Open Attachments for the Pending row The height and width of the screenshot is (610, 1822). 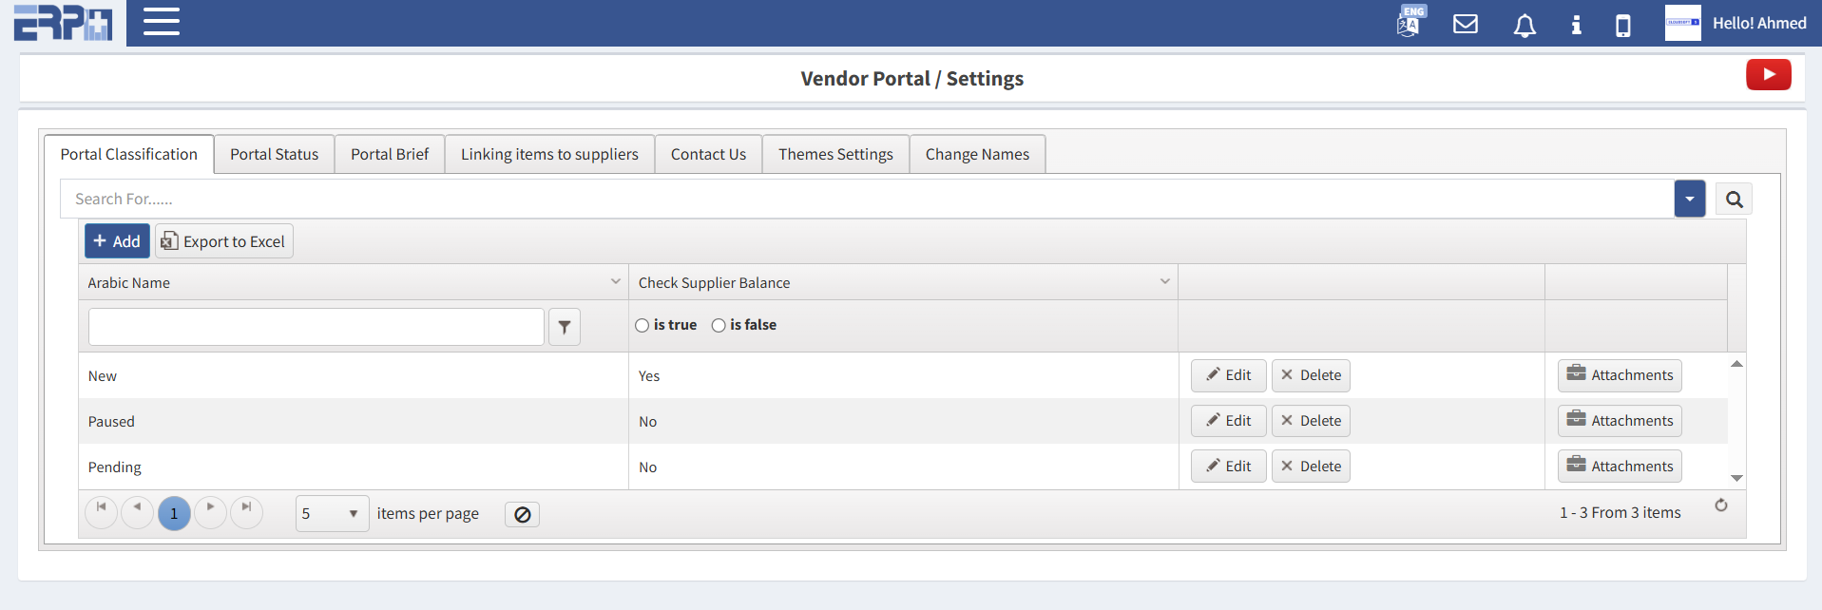[x=1620, y=467]
